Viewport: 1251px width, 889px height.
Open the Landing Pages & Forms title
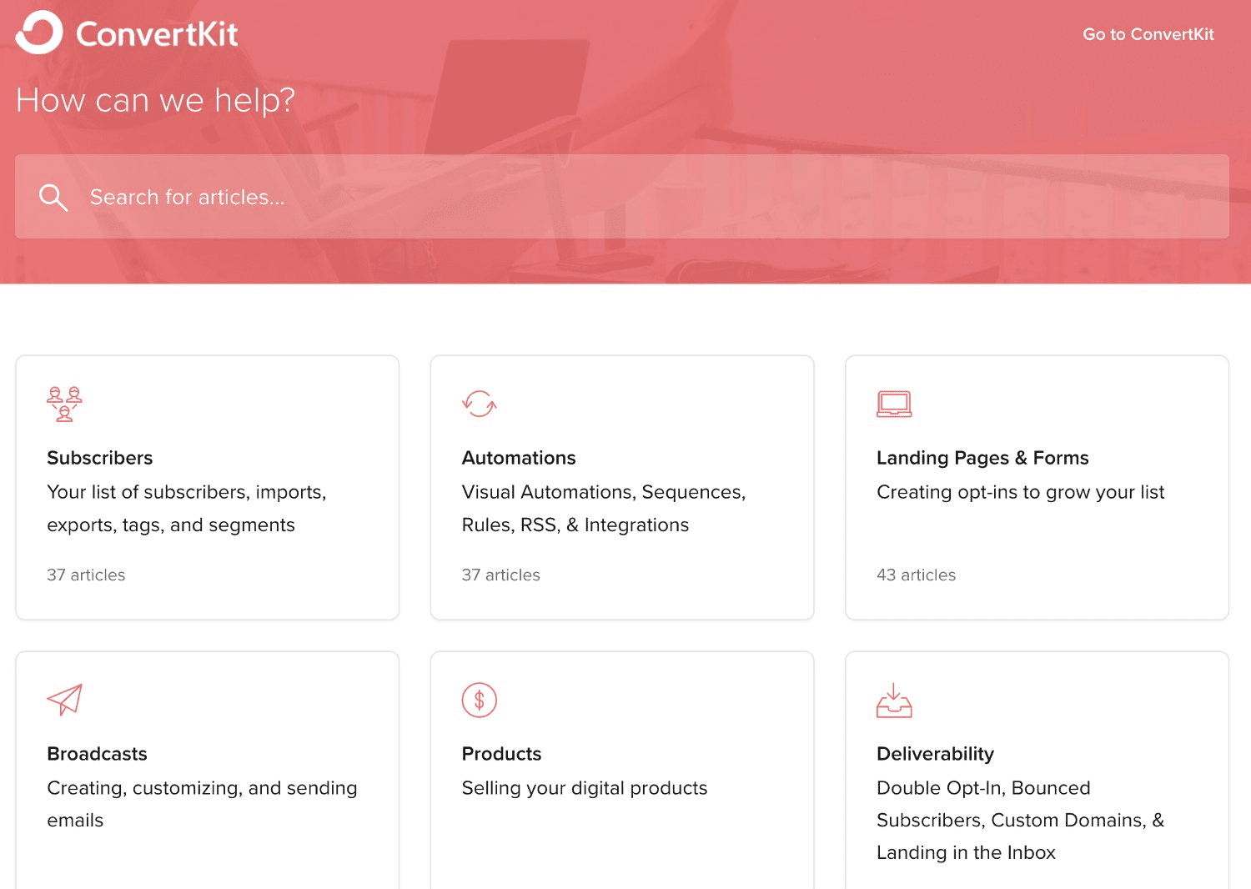click(982, 458)
